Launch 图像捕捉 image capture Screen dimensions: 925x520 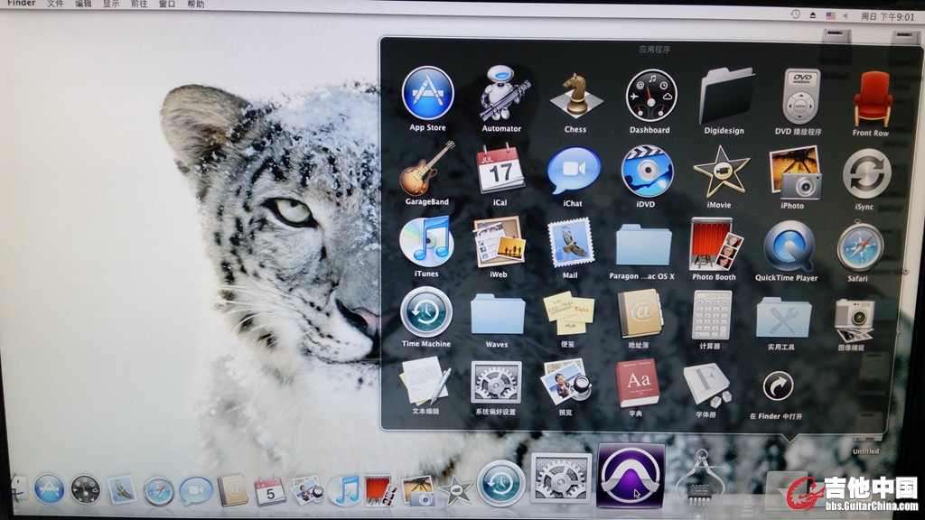[x=853, y=319]
